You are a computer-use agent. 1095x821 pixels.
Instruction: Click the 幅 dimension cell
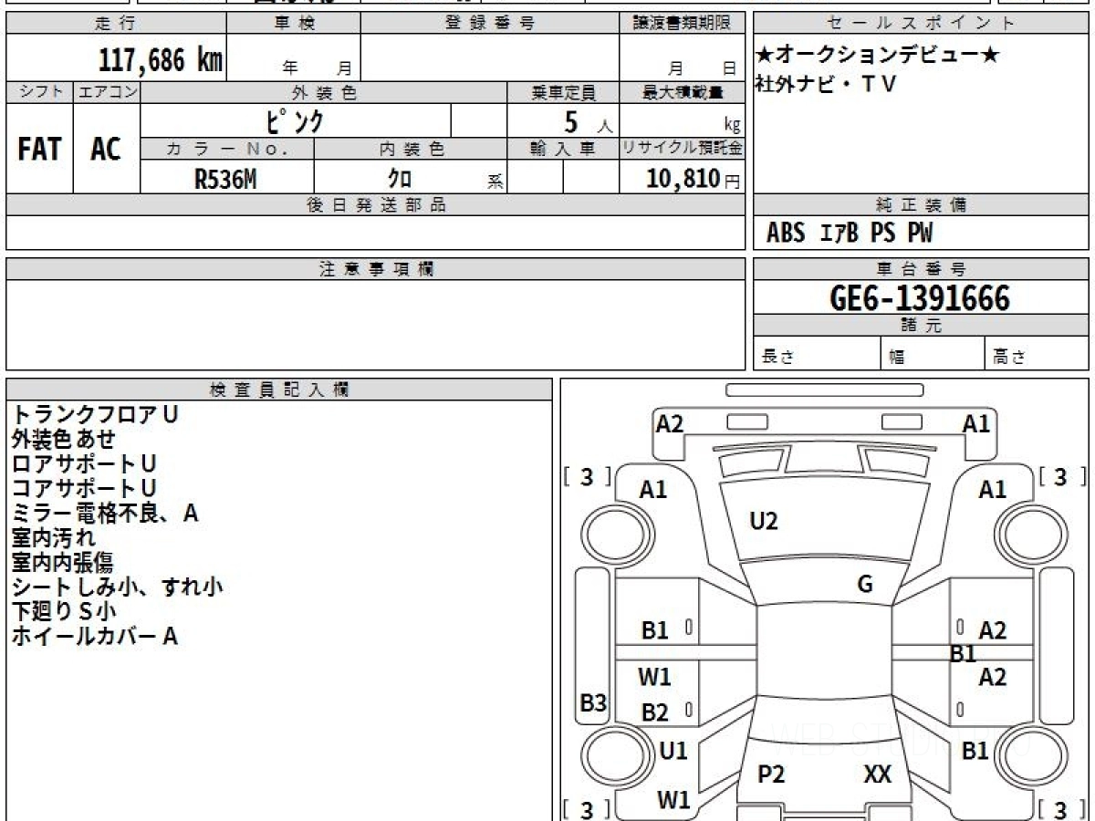[x=933, y=354]
